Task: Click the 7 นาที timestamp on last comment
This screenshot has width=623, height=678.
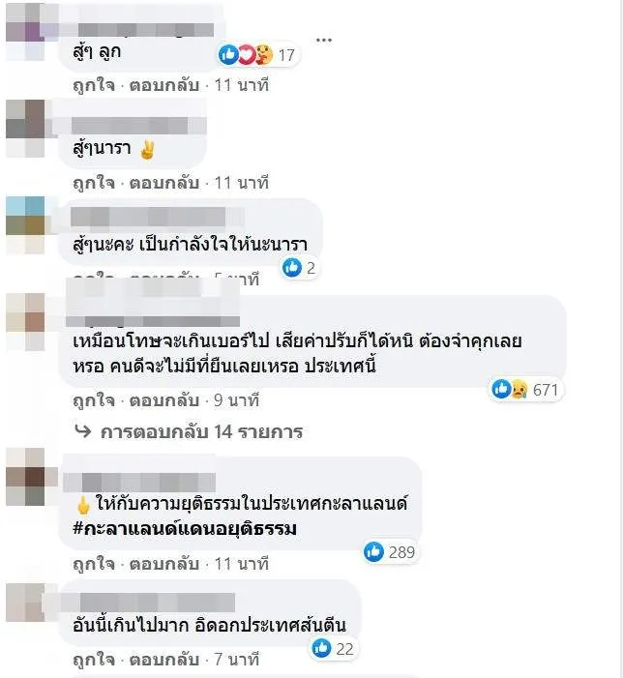Action: (x=237, y=659)
